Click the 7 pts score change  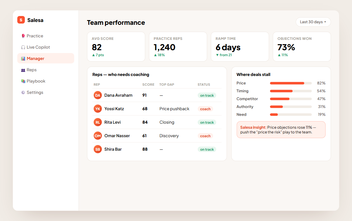point(98,55)
